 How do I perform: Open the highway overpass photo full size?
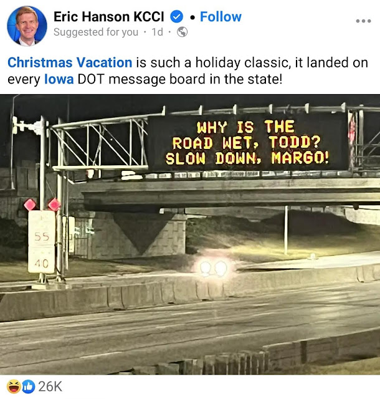point(190,234)
